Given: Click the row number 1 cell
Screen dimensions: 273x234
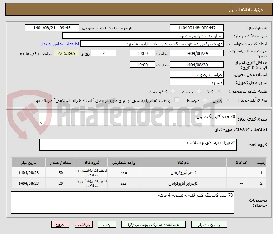Looking at the screenshot, I should point(261,173).
